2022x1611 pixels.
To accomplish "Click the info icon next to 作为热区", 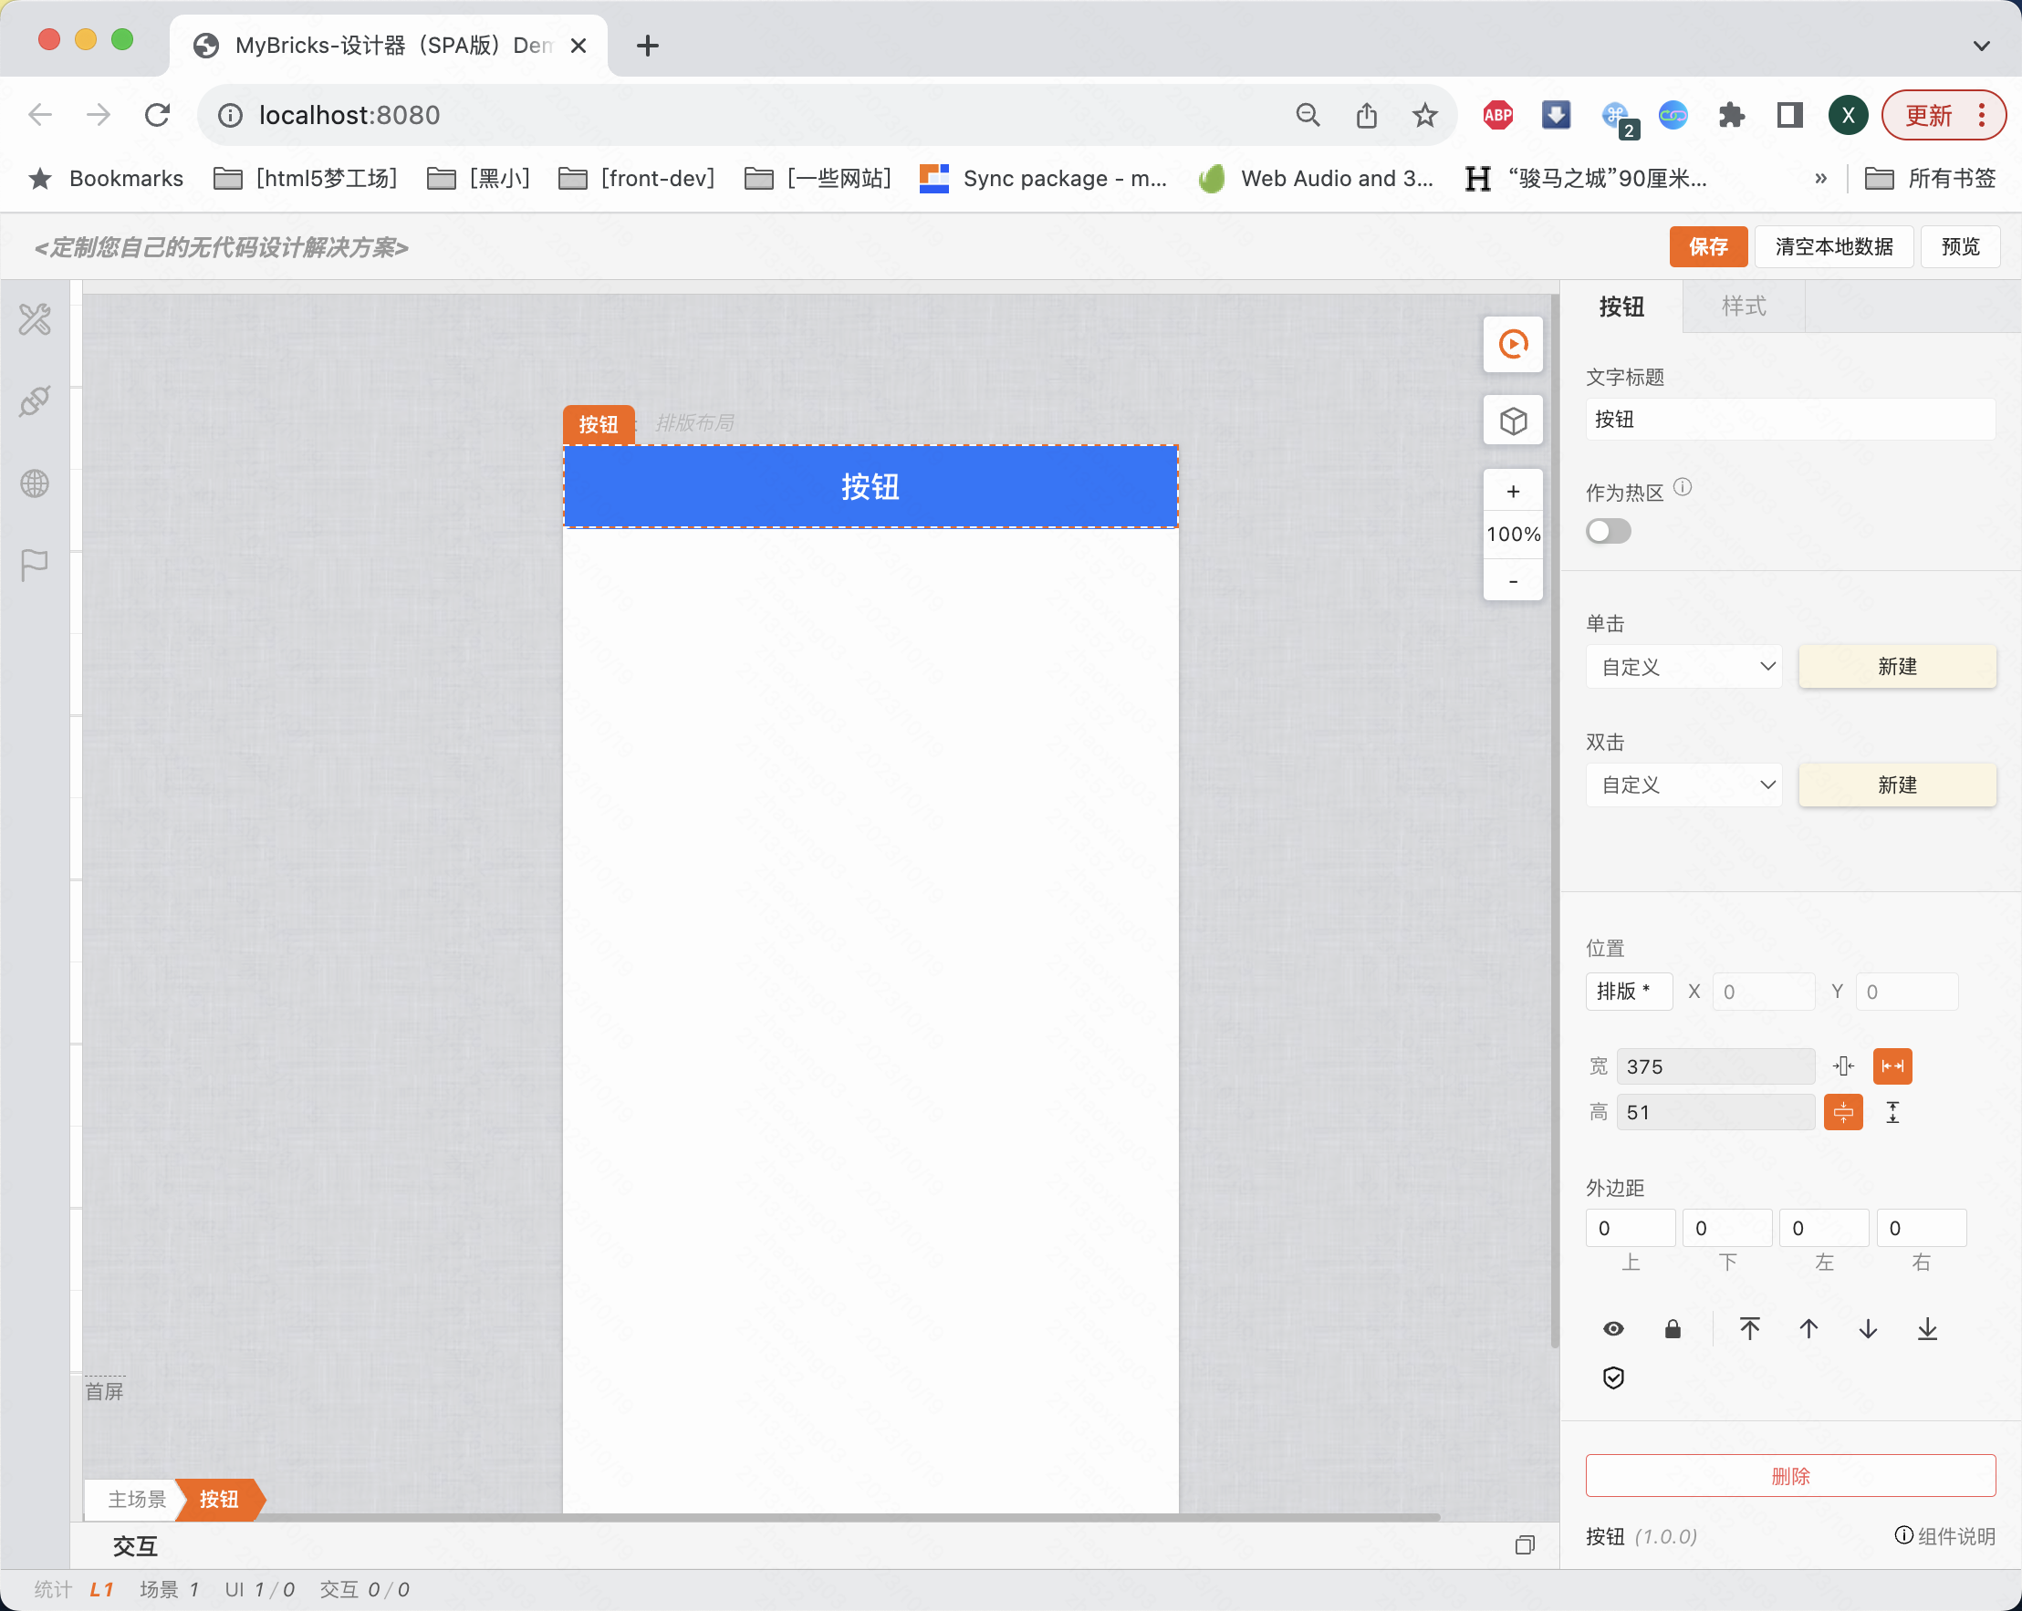I will (1683, 487).
